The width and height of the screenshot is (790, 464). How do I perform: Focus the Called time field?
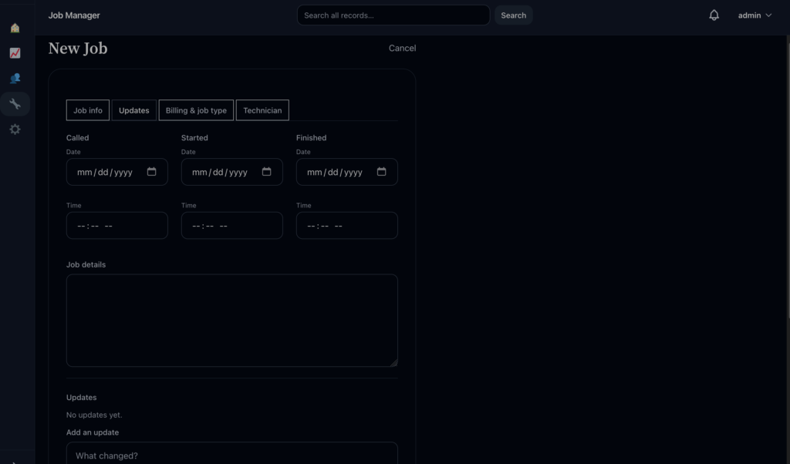coord(116,226)
